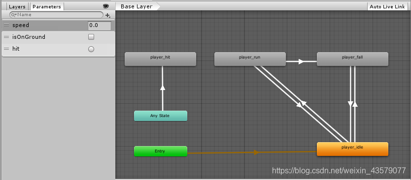The height and width of the screenshot is (180, 411).
Task: Select the Any State to player_hit transition arrow
Action: (x=163, y=88)
